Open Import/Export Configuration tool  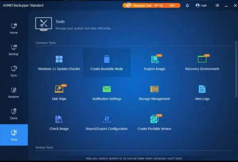tap(107, 123)
